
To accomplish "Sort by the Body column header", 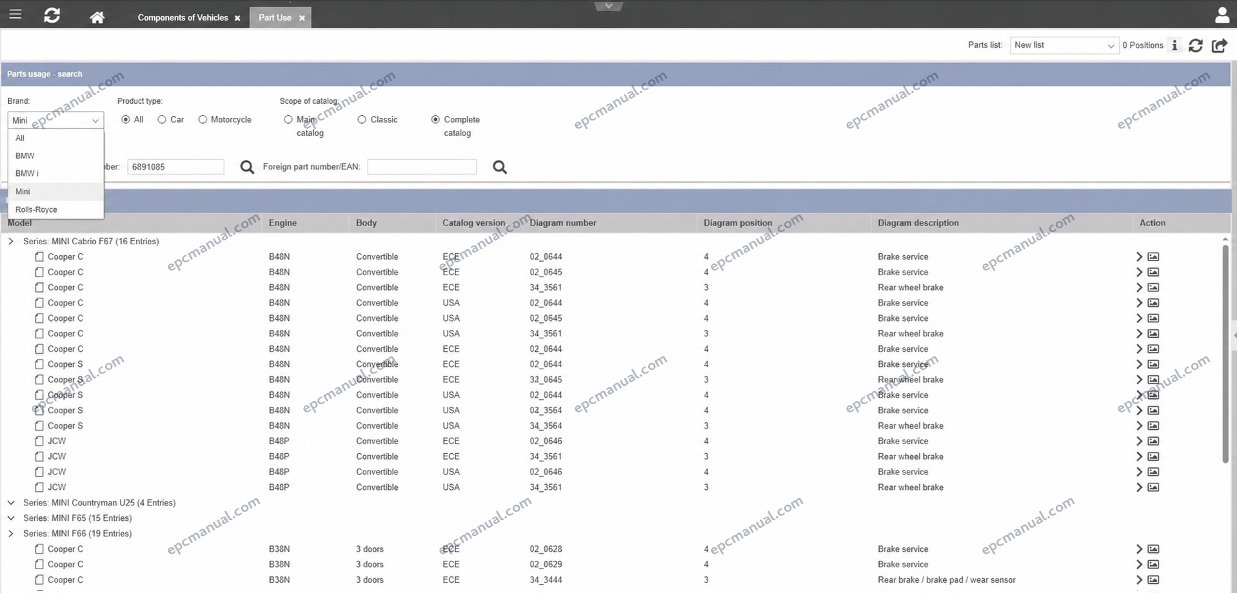I will click(x=366, y=223).
